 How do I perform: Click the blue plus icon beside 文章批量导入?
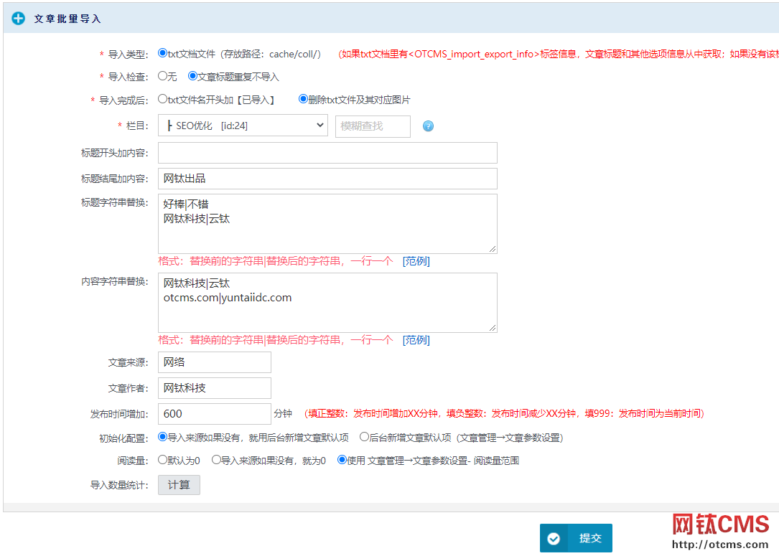click(x=18, y=19)
